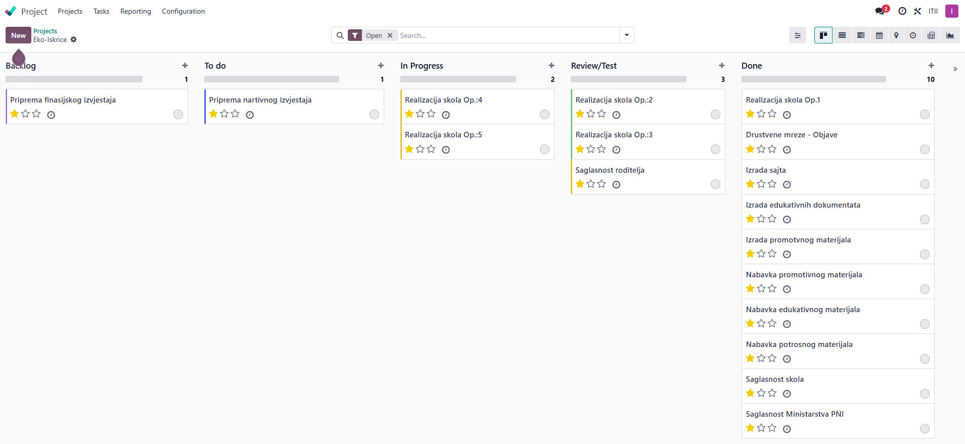Go back to Projects breadcrumb link
The height and width of the screenshot is (444, 965).
click(x=45, y=31)
